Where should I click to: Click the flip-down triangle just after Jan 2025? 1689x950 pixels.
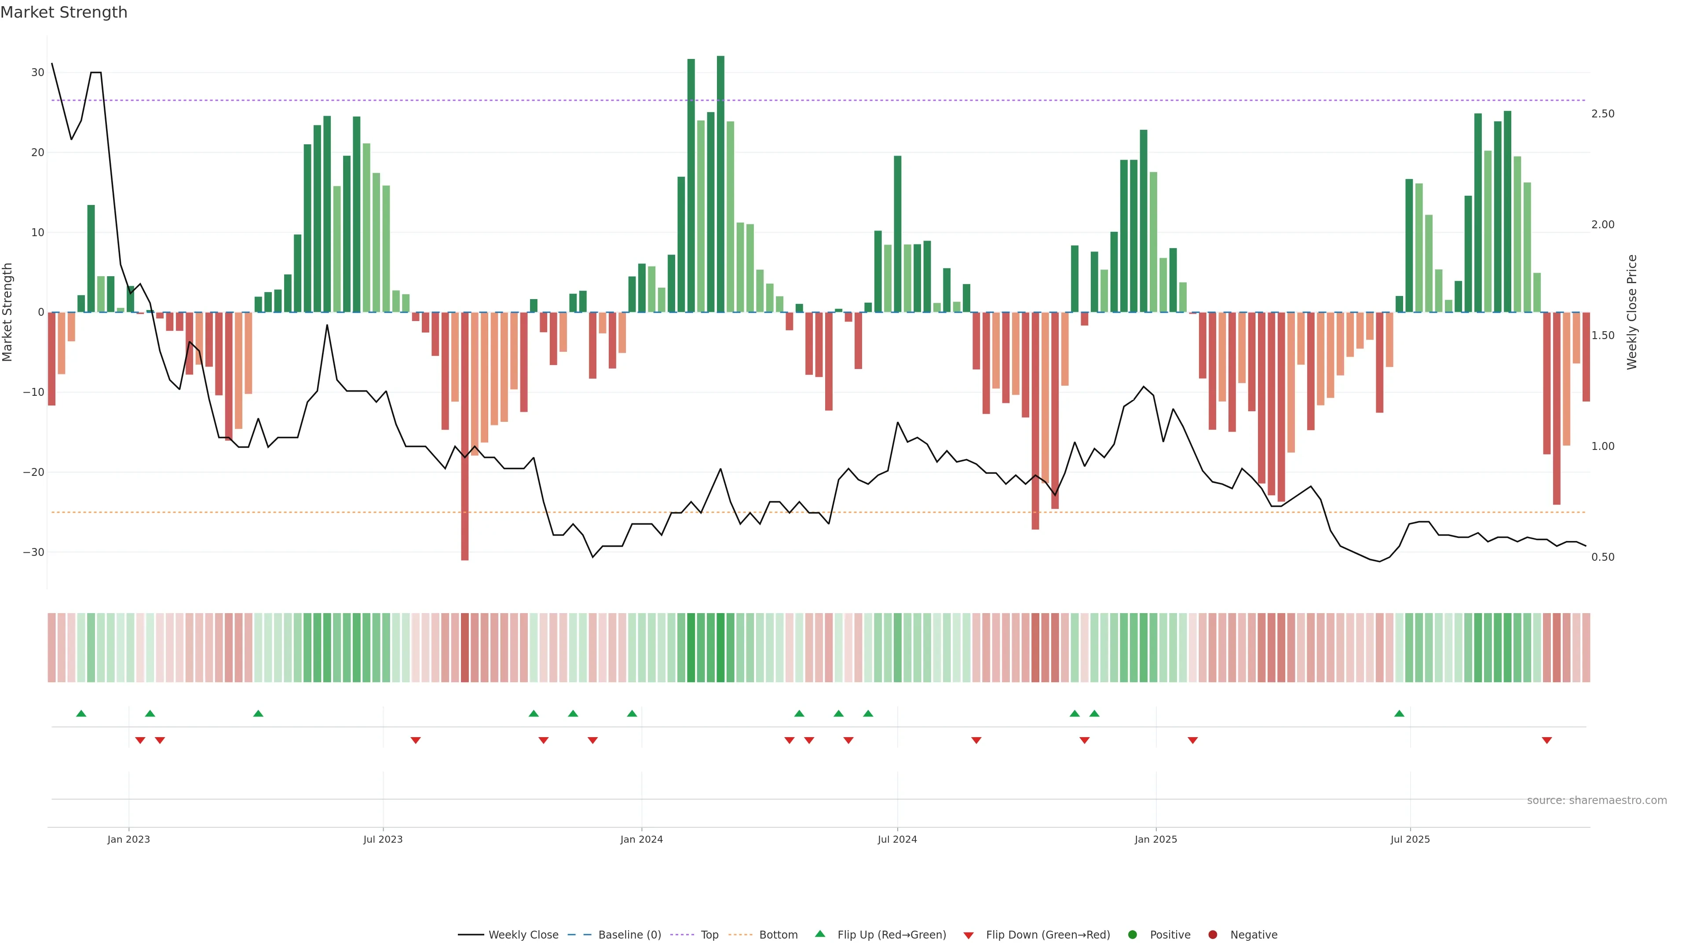point(1193,740)
